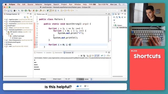Click the Run Last Tool external tools icon
This screenshot has height=94, width=168.
coord(29,10)
